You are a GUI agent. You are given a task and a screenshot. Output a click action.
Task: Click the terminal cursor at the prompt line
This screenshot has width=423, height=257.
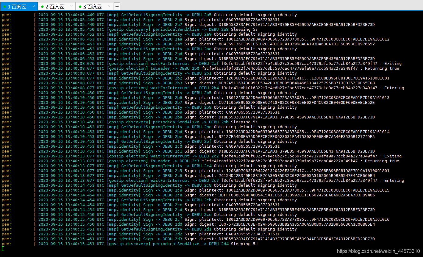3,248
